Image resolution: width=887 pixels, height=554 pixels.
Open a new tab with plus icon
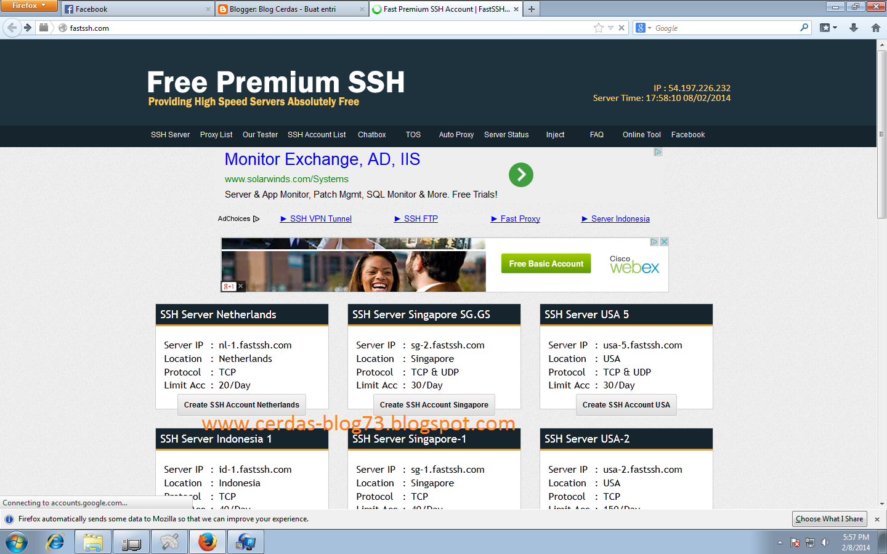532,9
